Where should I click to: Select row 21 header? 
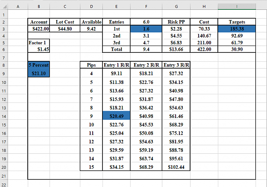(x=4, y=176)
